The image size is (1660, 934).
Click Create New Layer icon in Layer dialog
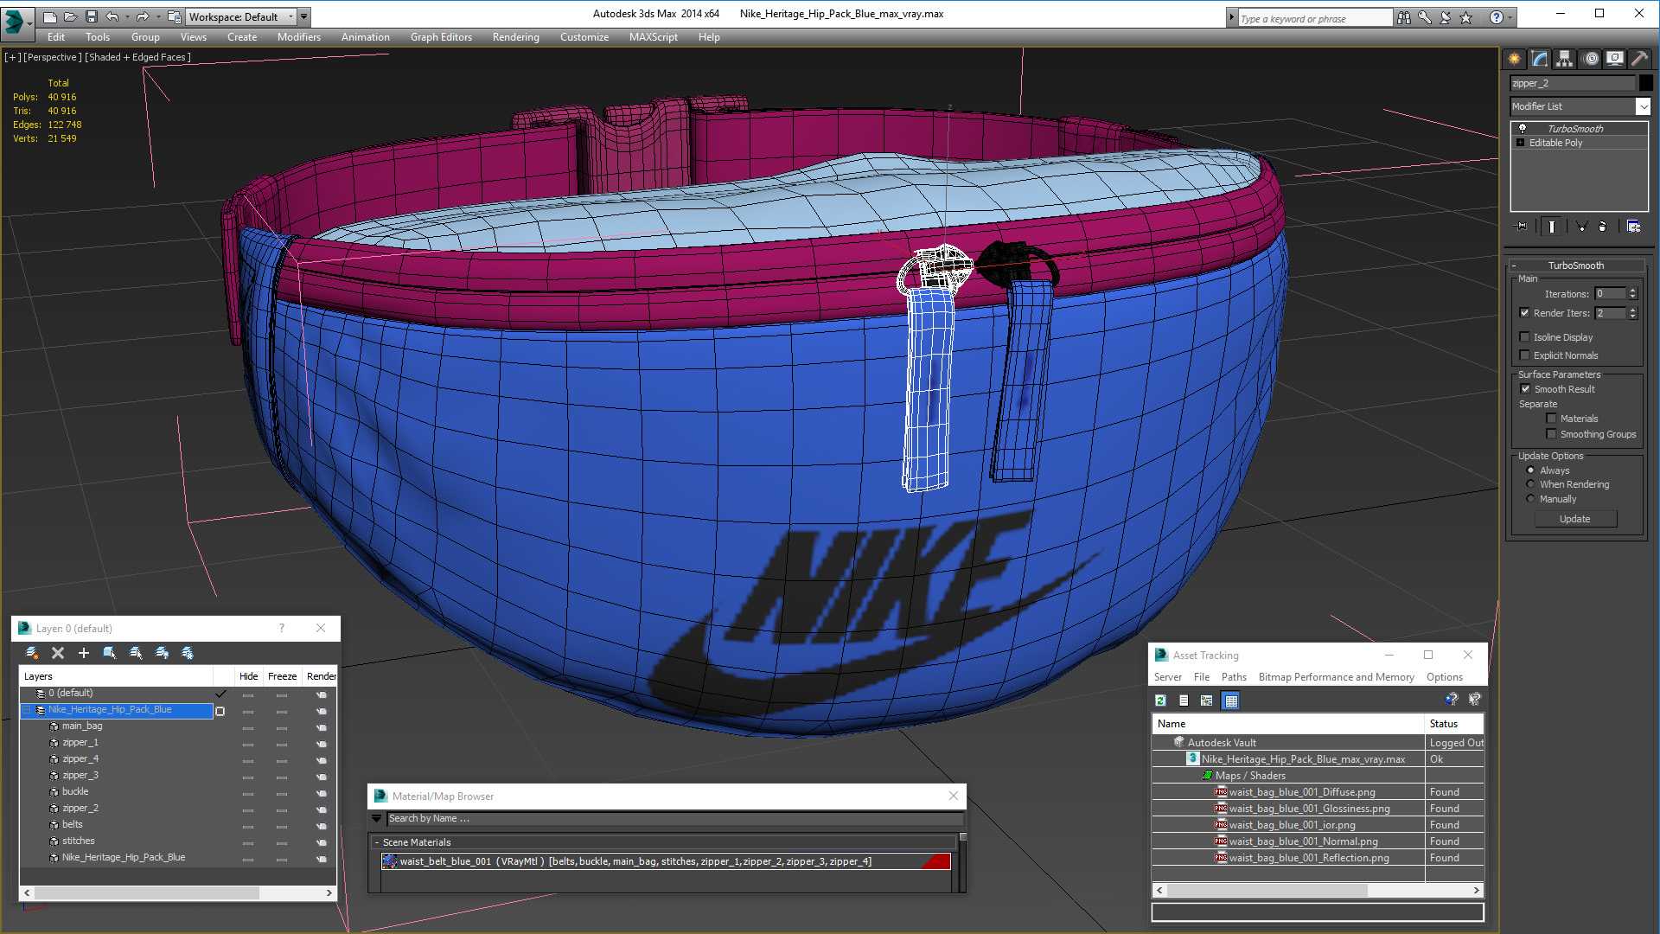coord(32,653)
